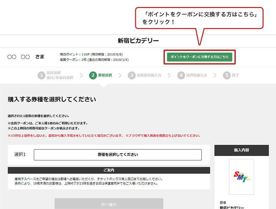The width and height of the screenshot is (276, 209).
Task: Click the green point-to-coupon exchange button
Action: click(x=199, y=57)
